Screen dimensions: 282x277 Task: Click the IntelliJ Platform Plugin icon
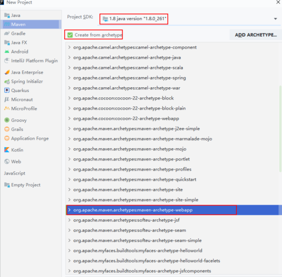point(7,61)
